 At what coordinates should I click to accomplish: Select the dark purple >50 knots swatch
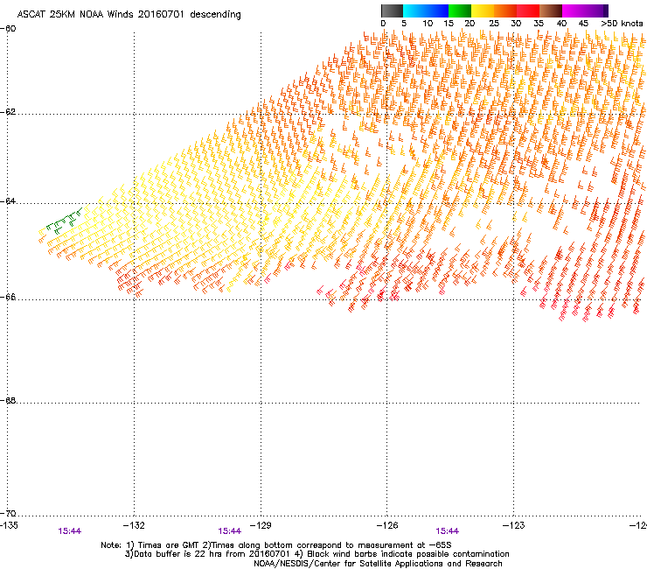click(x=606, y=11)
